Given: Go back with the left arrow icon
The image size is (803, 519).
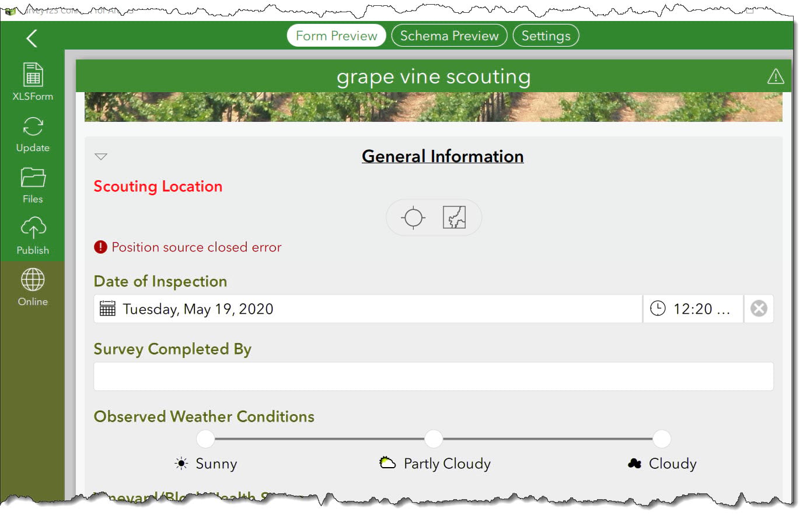Looking at the screenshot, I should 32,38.
